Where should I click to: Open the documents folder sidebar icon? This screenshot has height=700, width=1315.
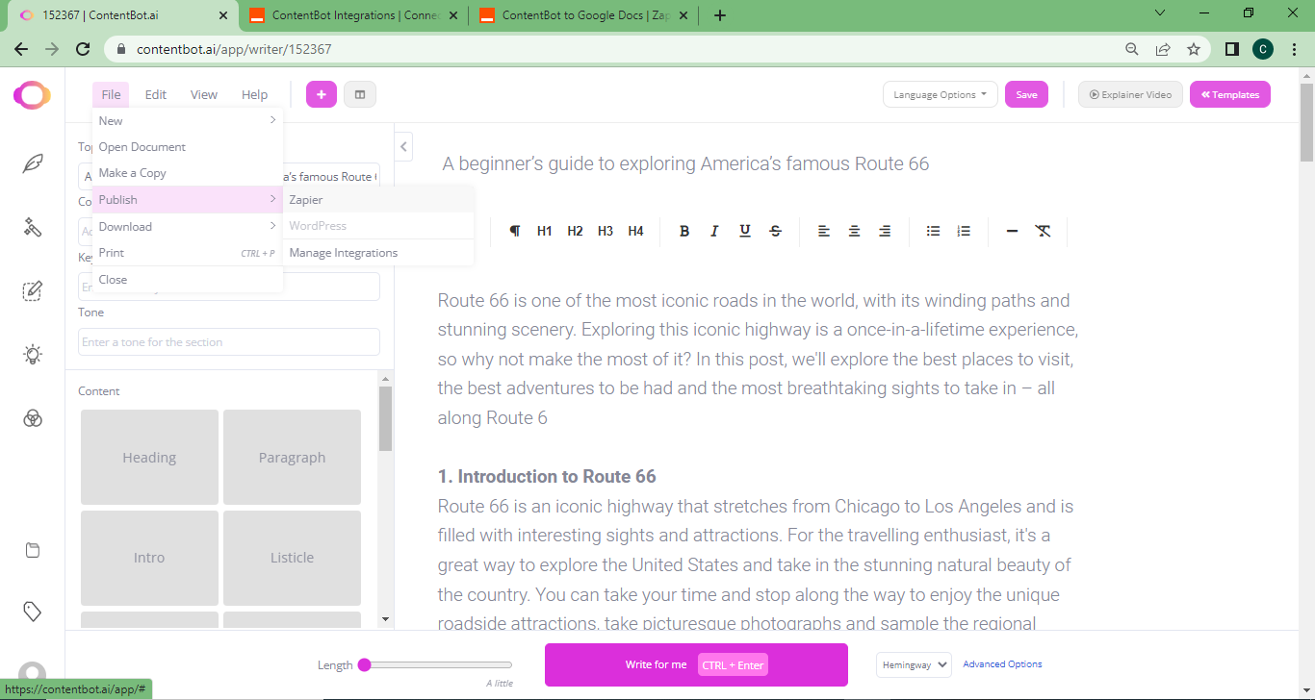point(33,550)
